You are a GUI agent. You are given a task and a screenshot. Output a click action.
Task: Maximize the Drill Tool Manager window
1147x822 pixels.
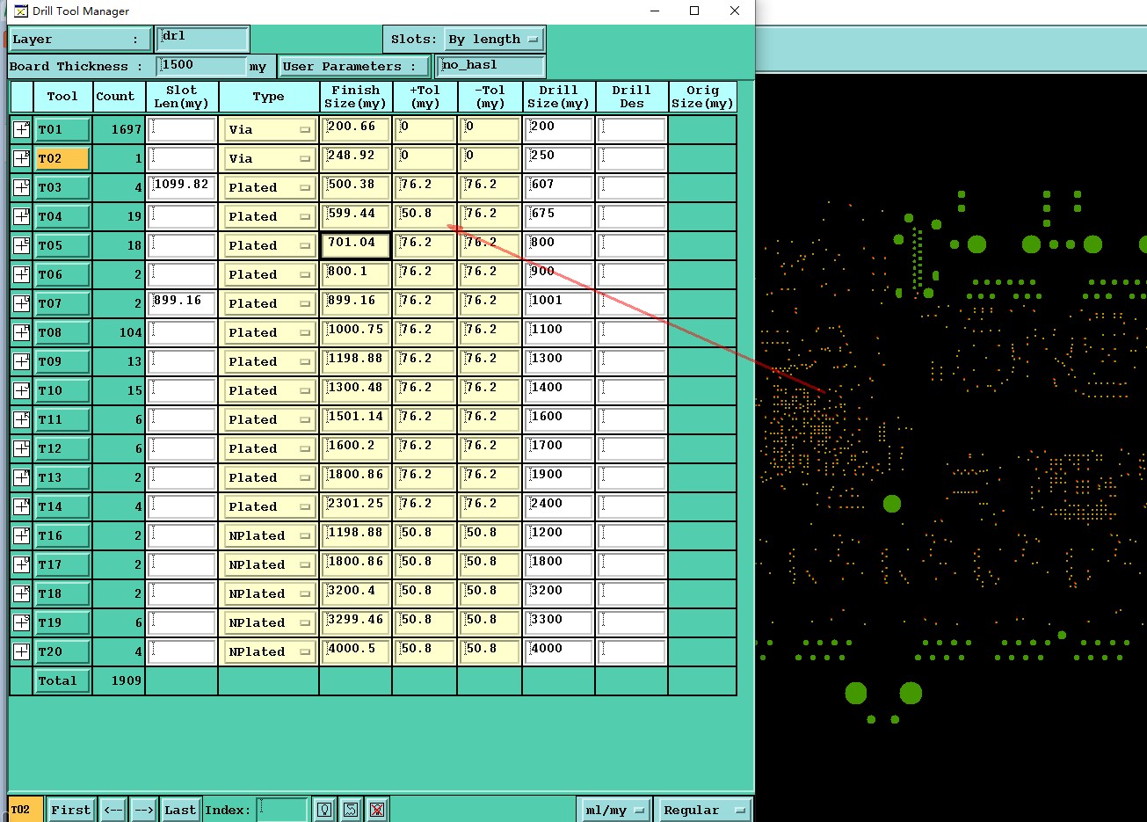(x=694, y=11)
